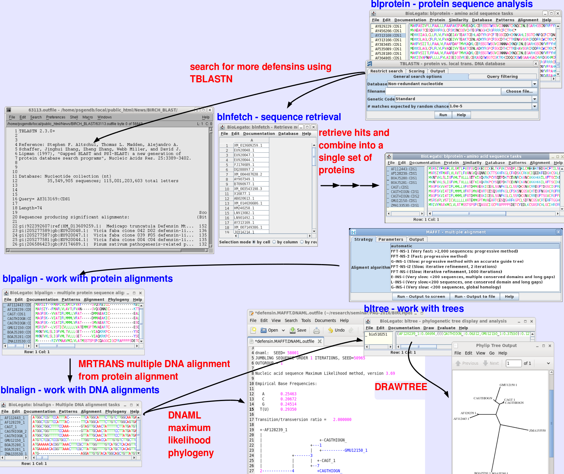Click the horizontal scrollbar thumb in bltree
The image size is (564, 474).
tap(418, 347)
